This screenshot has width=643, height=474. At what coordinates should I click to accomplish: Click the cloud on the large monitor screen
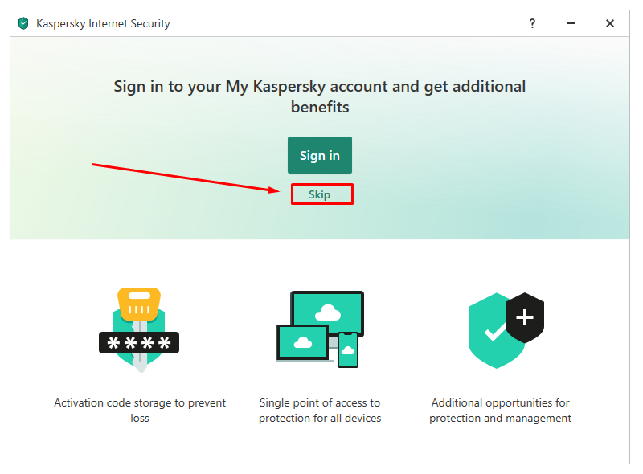328,313
